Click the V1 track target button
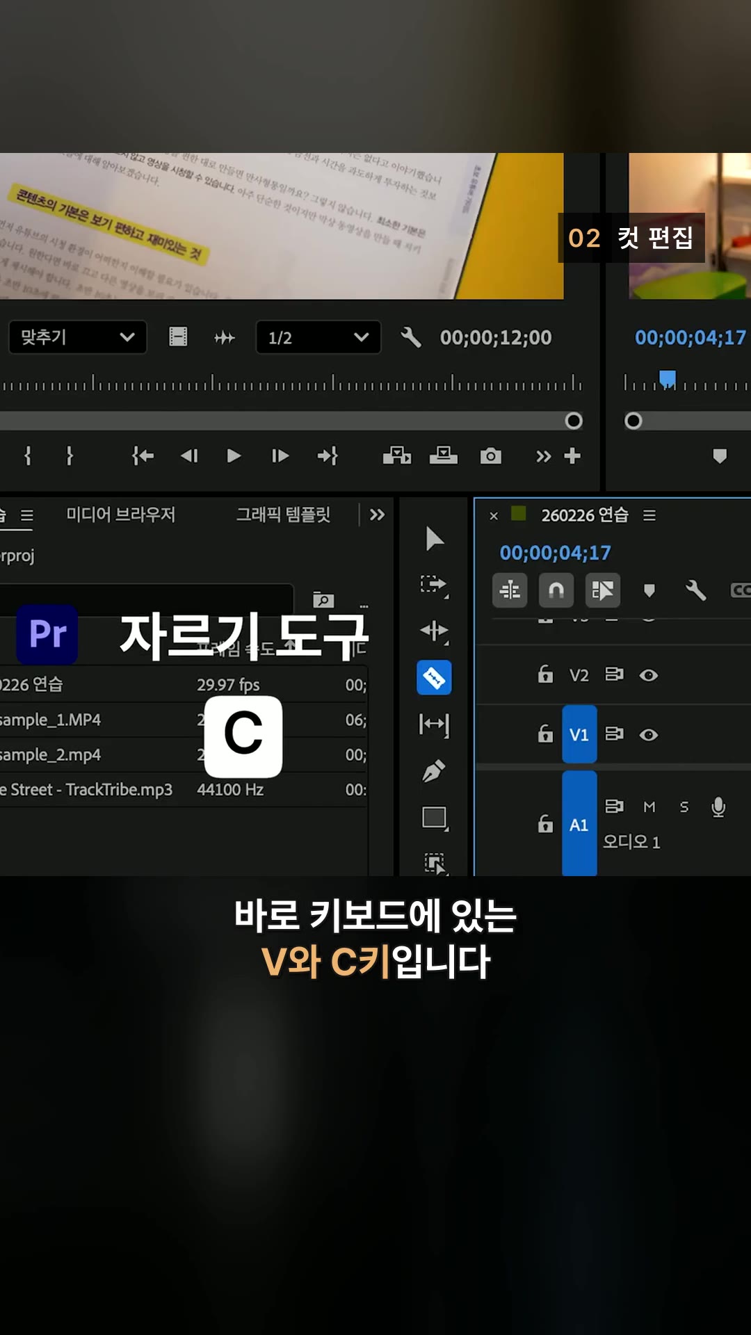The image size is (751, 1335). pos(579,734)
